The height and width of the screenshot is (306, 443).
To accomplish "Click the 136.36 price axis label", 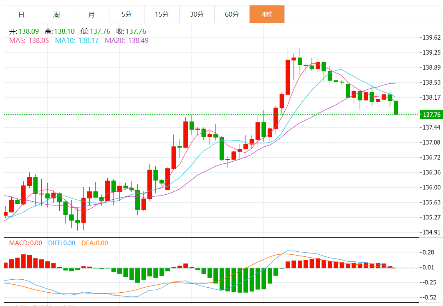I will pos(431,172).
